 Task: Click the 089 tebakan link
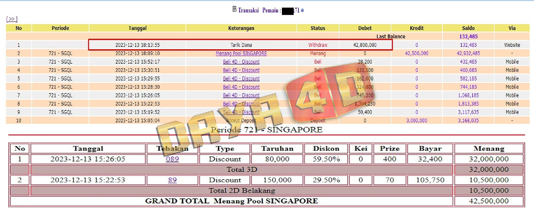click(172, 159)
